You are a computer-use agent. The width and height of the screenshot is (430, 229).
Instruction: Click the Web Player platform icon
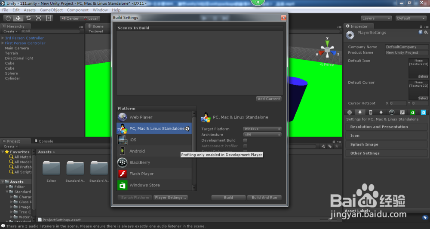tap(122, 117)
